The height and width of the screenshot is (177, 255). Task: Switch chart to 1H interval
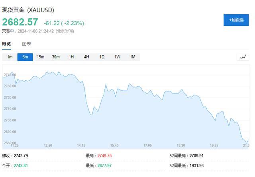[71, 57]
